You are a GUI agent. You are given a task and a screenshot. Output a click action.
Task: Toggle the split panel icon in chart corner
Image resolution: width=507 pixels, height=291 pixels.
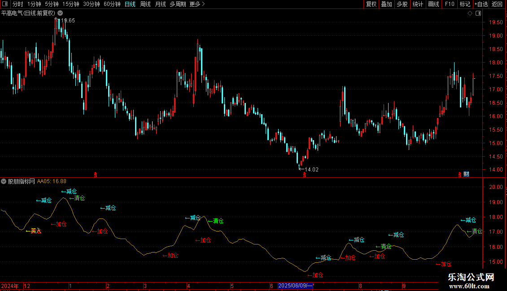click(x=478, y=13)
